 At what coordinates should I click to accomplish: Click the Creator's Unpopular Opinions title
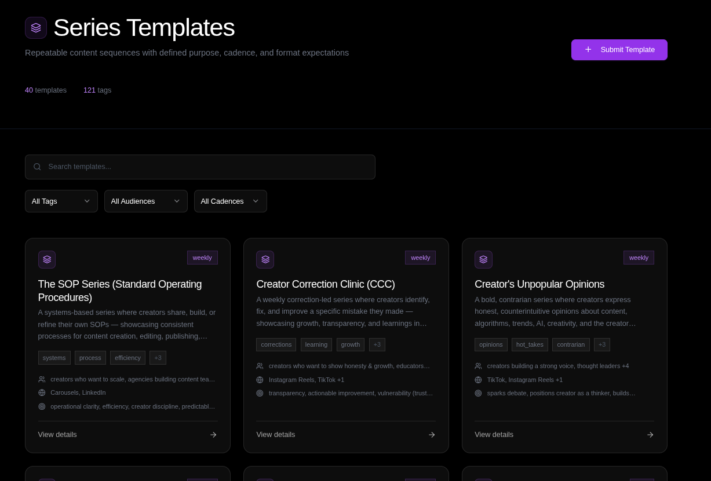539,284
